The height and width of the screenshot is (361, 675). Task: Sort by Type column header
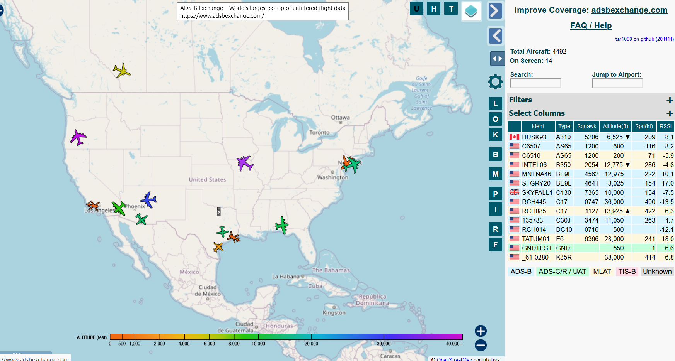pyautogui.click(x=564, y=126)
